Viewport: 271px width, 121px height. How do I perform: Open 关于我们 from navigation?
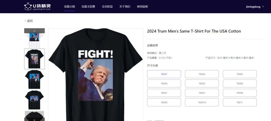[125, 6]
